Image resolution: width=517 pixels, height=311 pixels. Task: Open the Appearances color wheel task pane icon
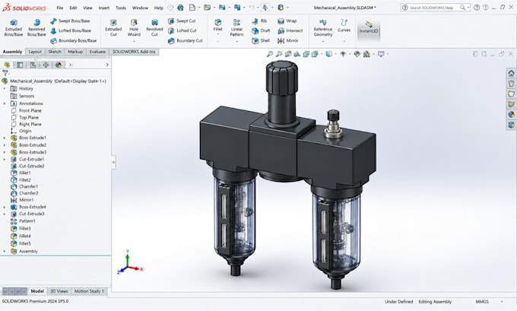coord(511,115)
